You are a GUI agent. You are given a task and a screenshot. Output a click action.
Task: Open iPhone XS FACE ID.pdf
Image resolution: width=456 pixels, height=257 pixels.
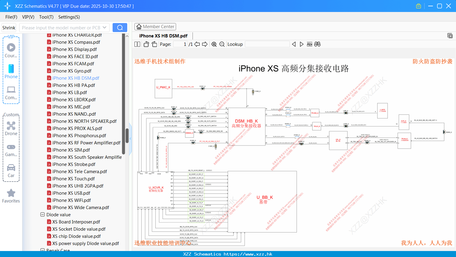click(x=75, y=57)
